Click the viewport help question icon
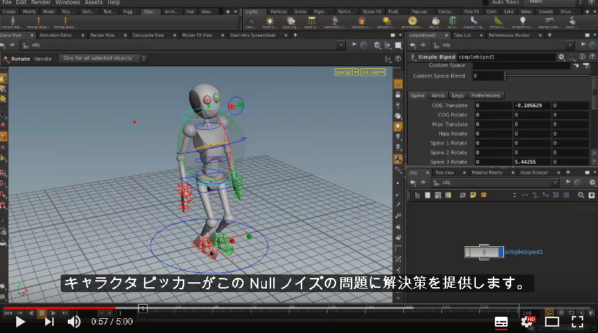Screen dimensions: 598x333 tap(398, 59)
